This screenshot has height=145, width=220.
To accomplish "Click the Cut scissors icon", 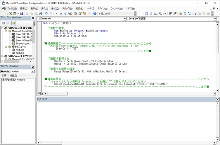I will 27,14.
